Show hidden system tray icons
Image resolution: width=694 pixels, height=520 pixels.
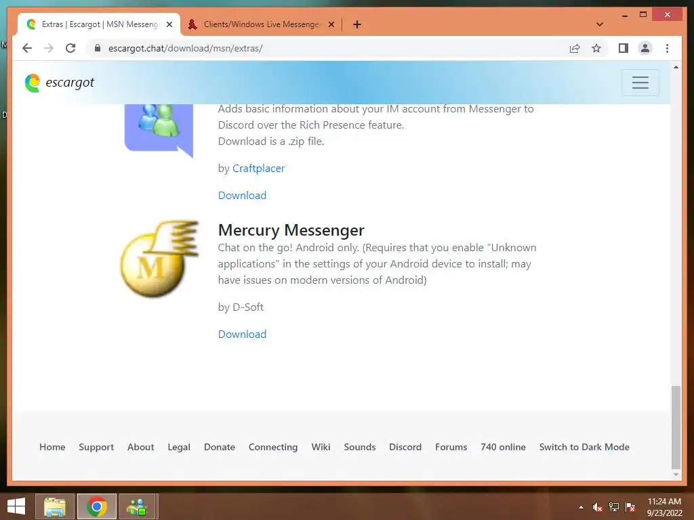581,507
